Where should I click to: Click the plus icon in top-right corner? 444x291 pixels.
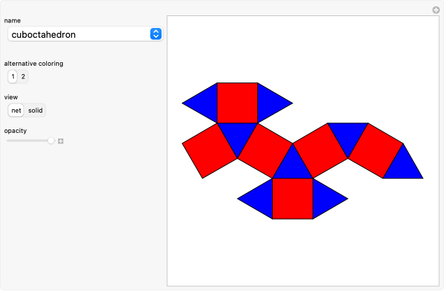[436, 10]
